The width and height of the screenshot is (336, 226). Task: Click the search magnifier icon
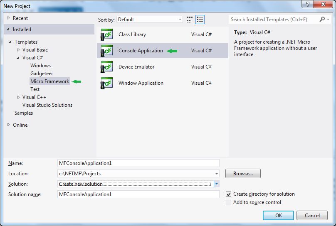[x=322, y=20]
